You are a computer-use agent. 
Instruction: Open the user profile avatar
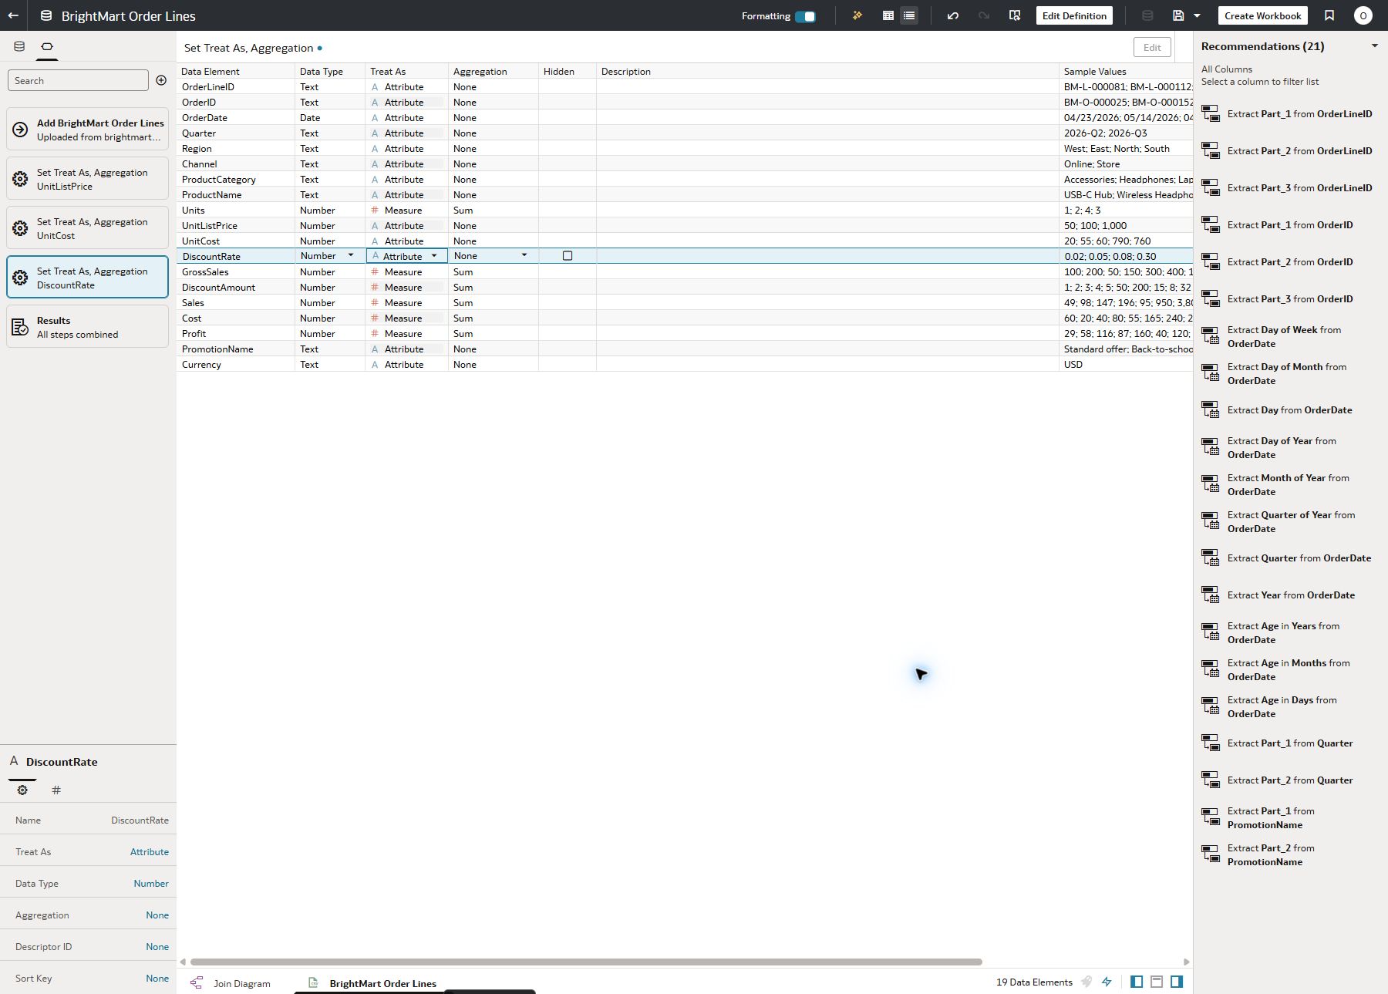point(1363,15)
